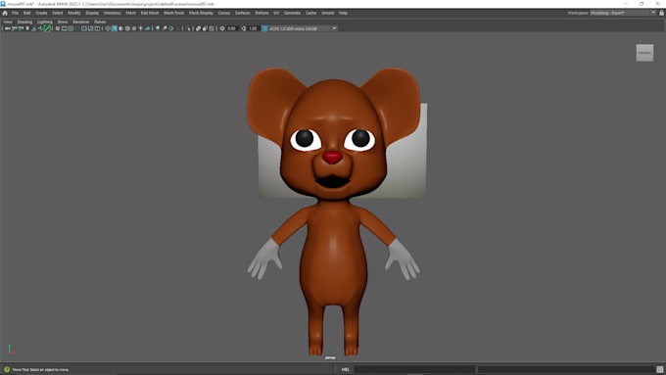The image size is (666, 375).
Task: Toggle the Safe Title icon
Action: (x=97, y=28)
